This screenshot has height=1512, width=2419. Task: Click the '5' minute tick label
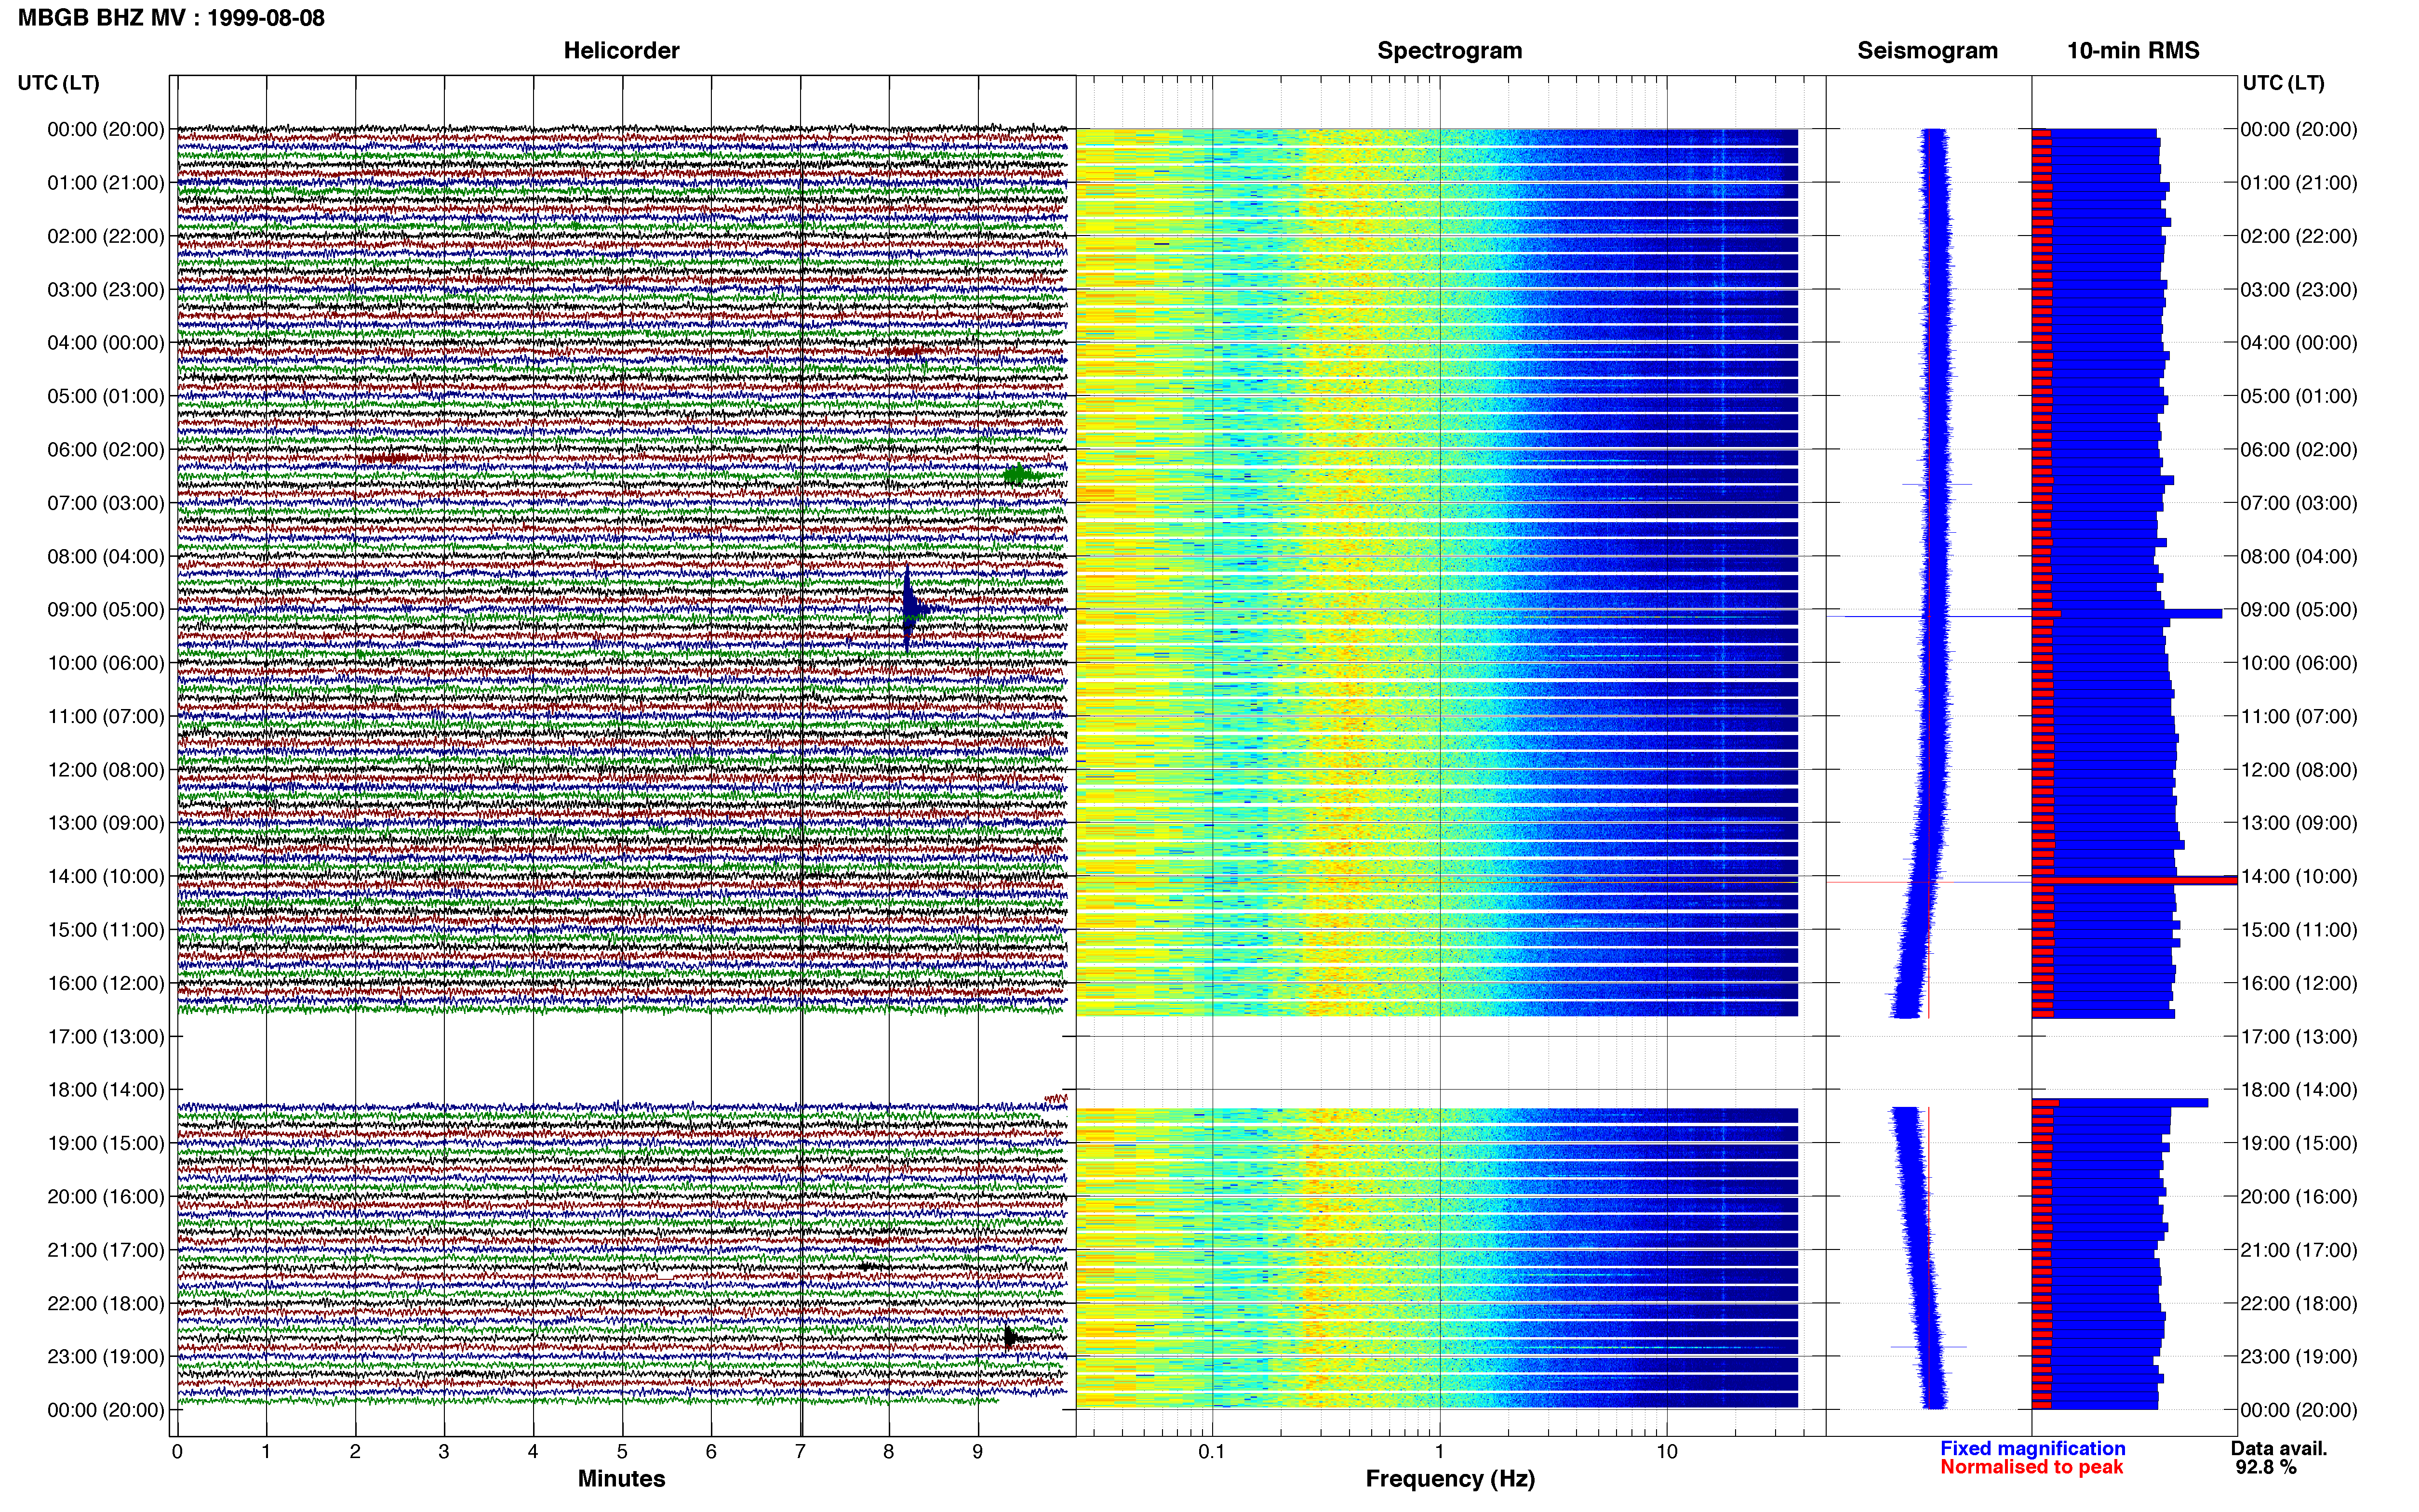point(622,1452)
